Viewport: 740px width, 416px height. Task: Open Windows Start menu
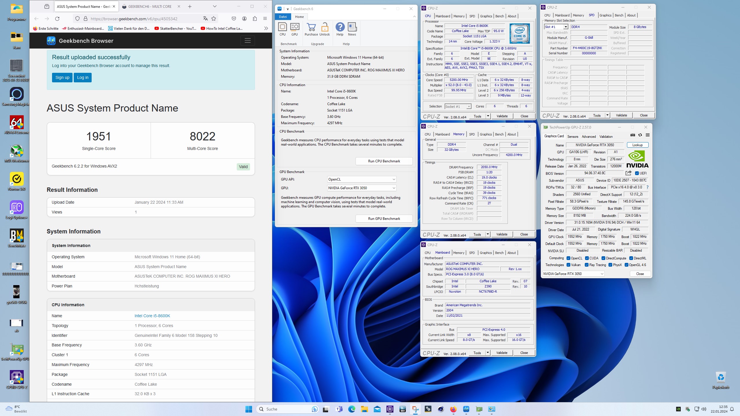pos(249,409)
